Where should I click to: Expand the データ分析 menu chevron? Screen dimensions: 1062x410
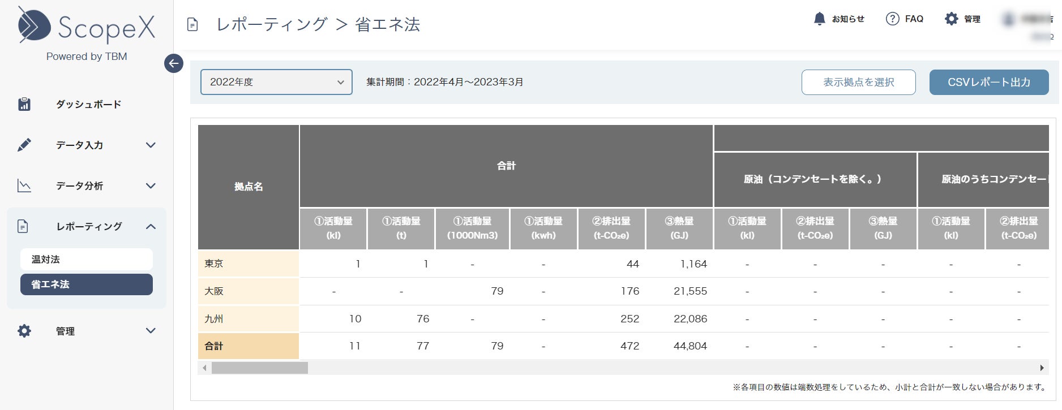151,185
